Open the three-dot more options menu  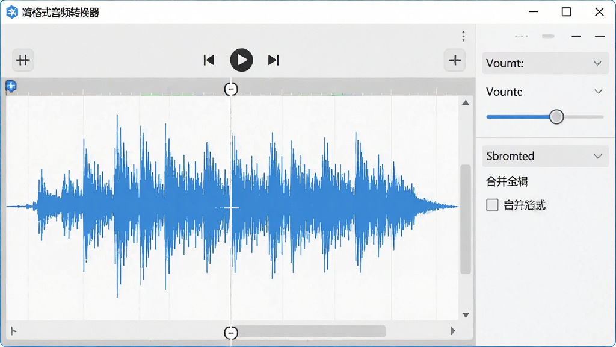click(x=464, y=36)
